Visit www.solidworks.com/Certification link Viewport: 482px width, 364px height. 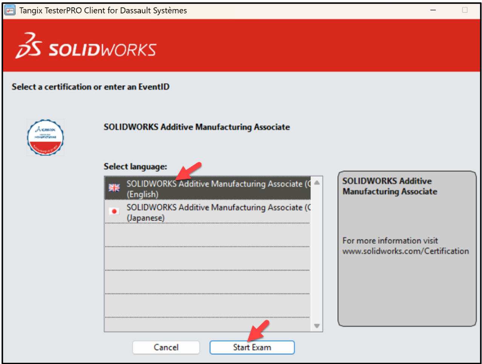(406, 251)
